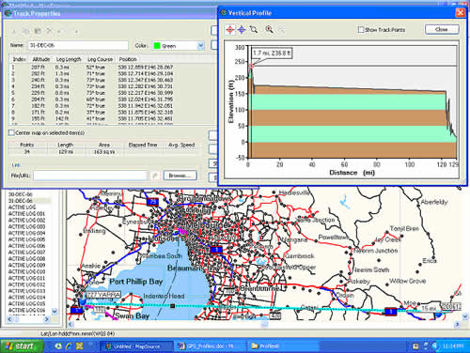Screen dimensions: 470x353
Task: Click the link icon beside File/URL field
Action: tap(155, 176)
